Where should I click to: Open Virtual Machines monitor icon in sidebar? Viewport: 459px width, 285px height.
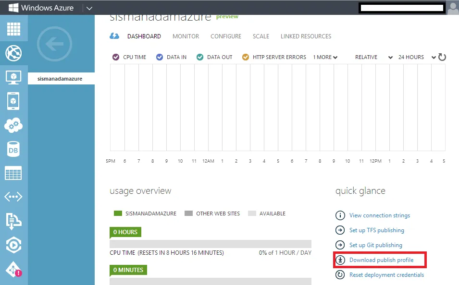(x=13, y=77)
